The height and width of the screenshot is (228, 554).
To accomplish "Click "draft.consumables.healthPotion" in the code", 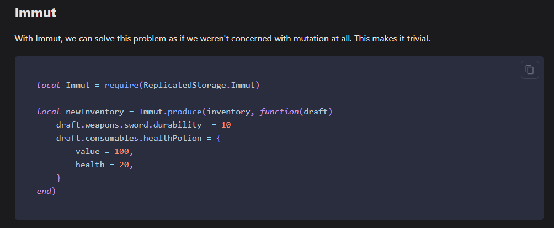I will tap(129, 138).
